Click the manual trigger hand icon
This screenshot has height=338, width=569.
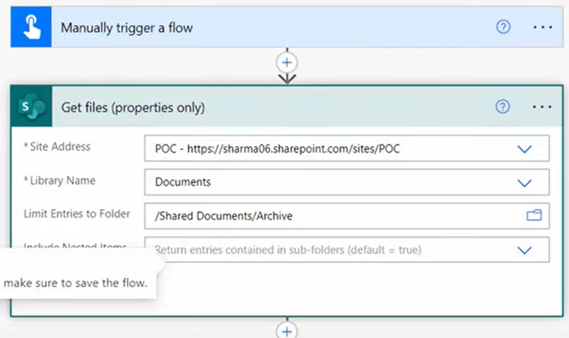coord(31,27)
